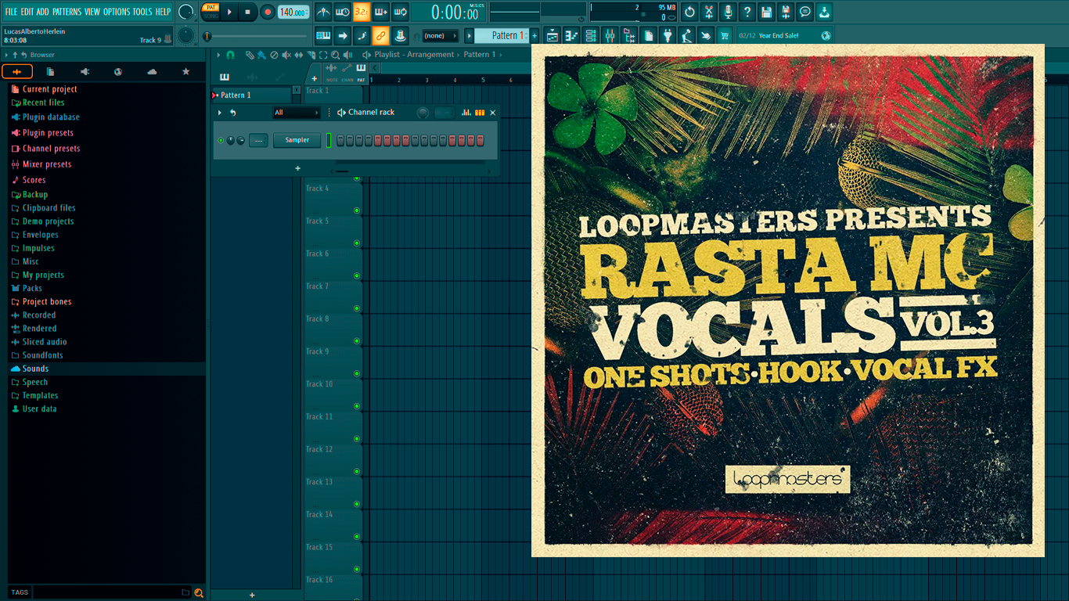Start playback with the play button

coord(229,12)
